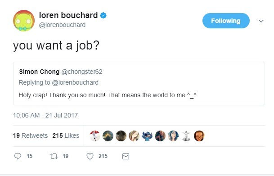This screenshot has height=176, width=274.
Task: Open the loren bouchard display name
Action: pyautogui.click(x=68, y=15)
